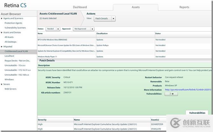The width and height of the screenshot is (213, 132).
Task: Switch to the Dashboard tab
Action: (80, 7)
